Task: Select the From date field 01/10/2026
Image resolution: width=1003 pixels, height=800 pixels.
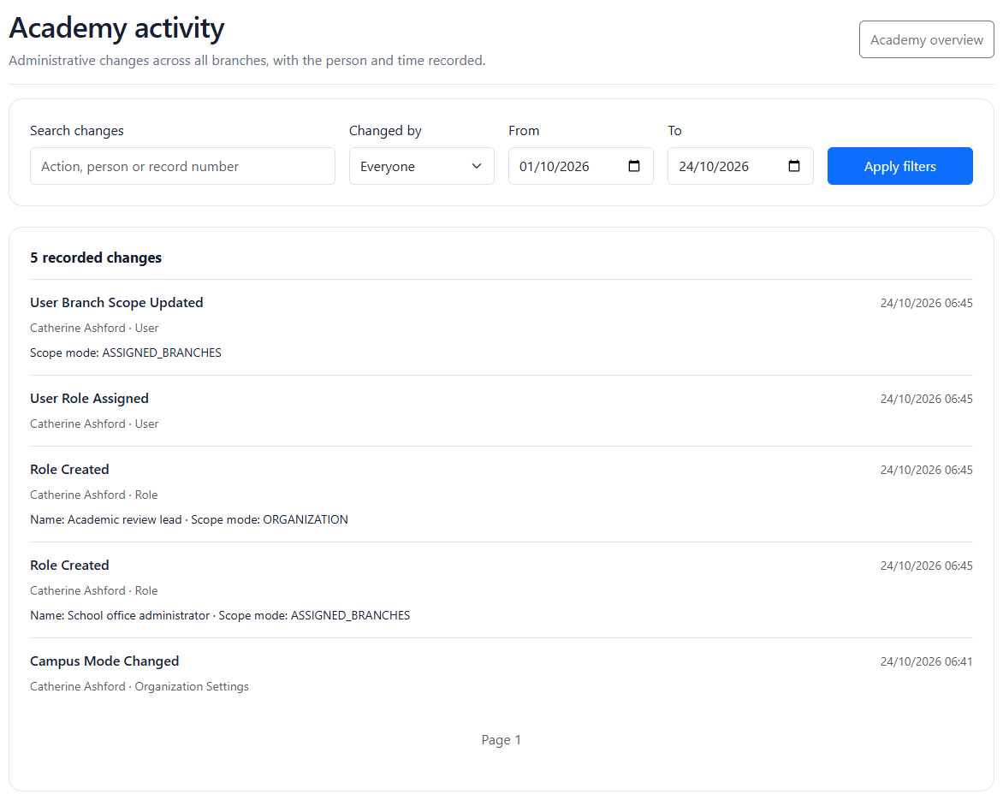Action: click(581, 166)
